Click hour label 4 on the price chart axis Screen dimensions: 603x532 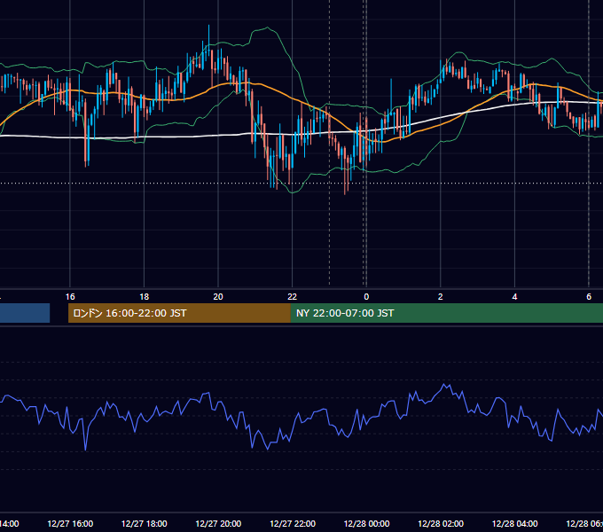[514, 297]
